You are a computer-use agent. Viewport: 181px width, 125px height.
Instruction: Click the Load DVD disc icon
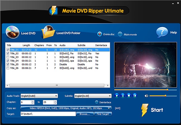click(x=13, y=32)
